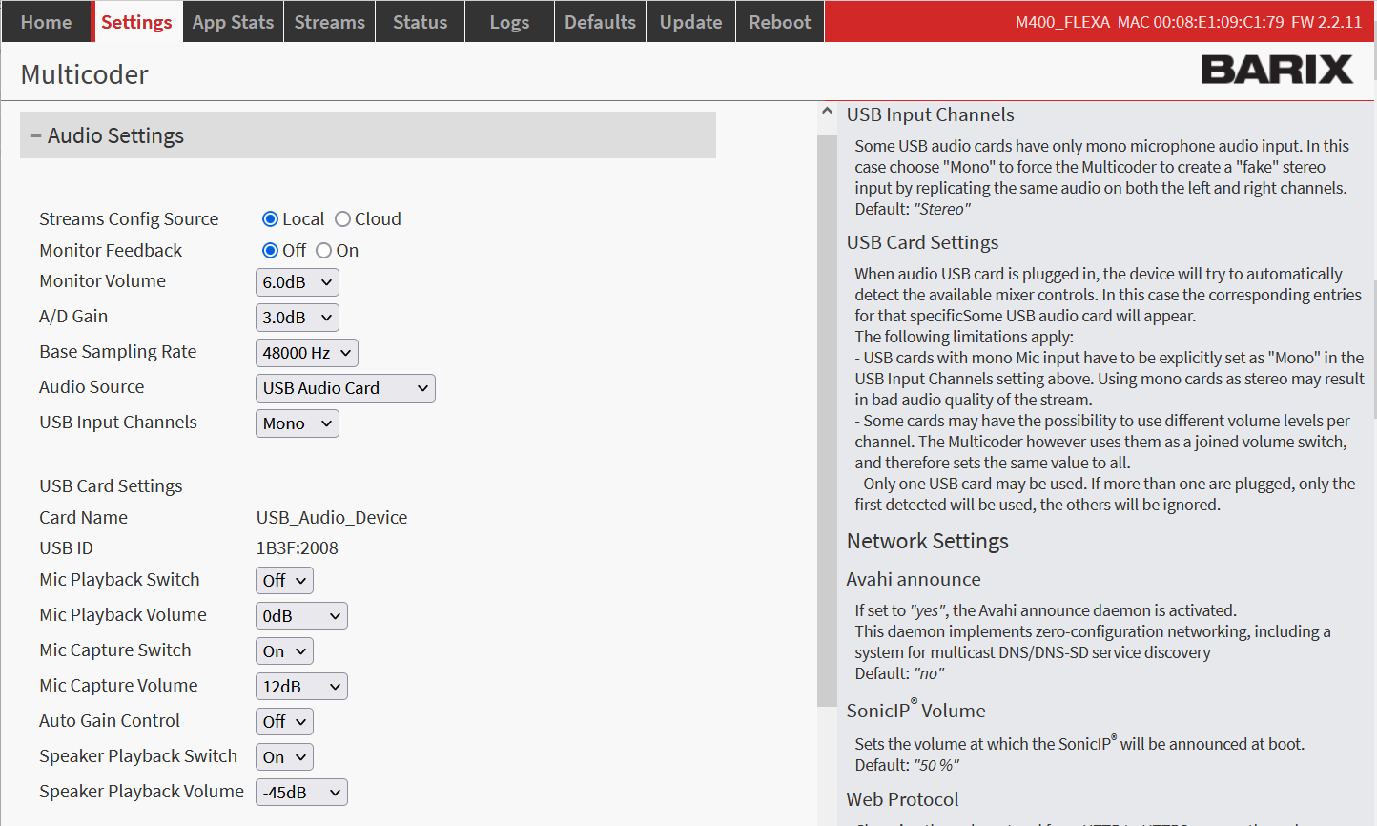Turn Monitor Feedback On
Viewport: 1377px width, 826px height.
coord(324,251)
